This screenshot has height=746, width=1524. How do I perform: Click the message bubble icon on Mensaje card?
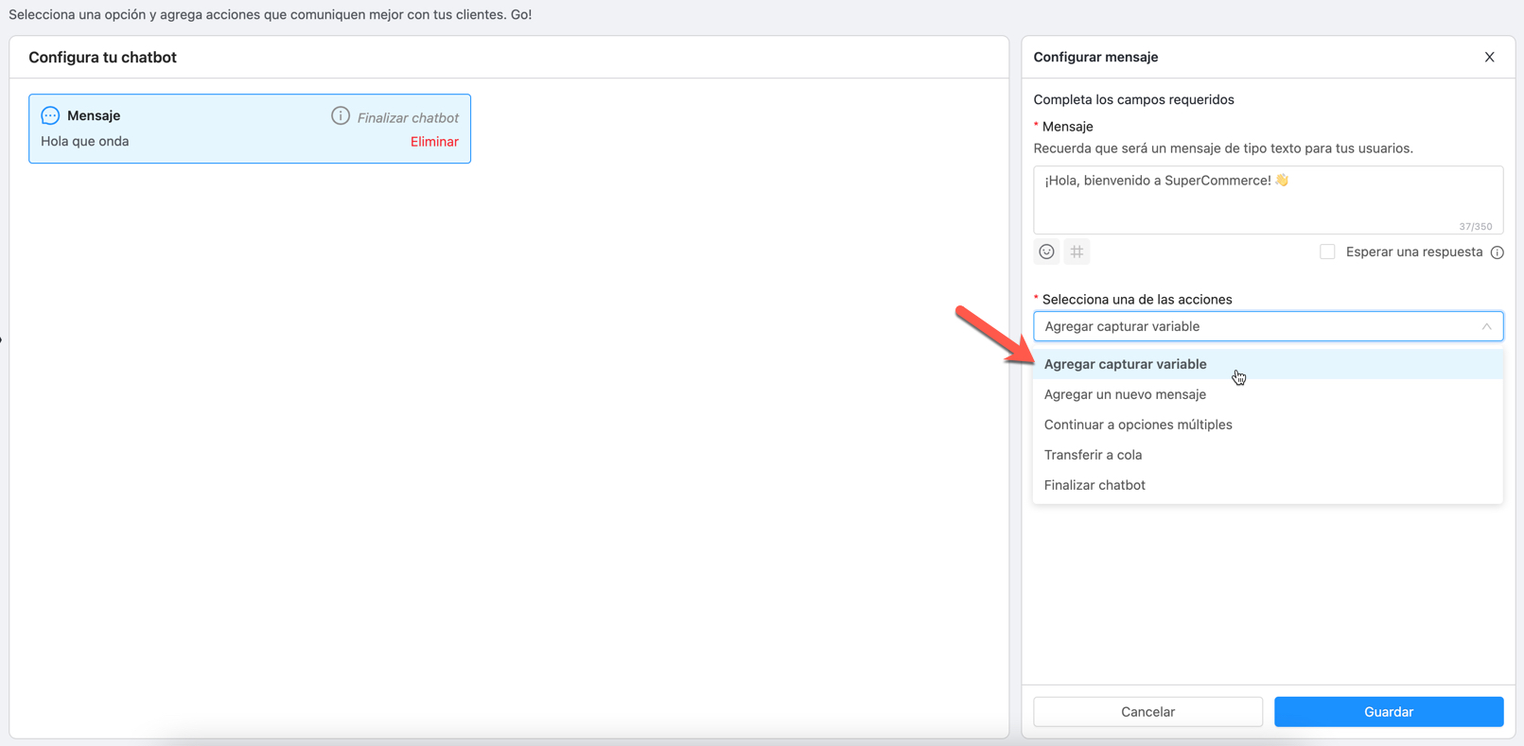tap(50, 115)
